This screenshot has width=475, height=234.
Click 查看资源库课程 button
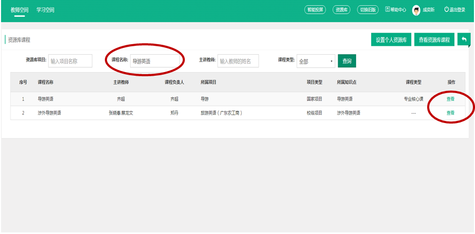point(434,40)
